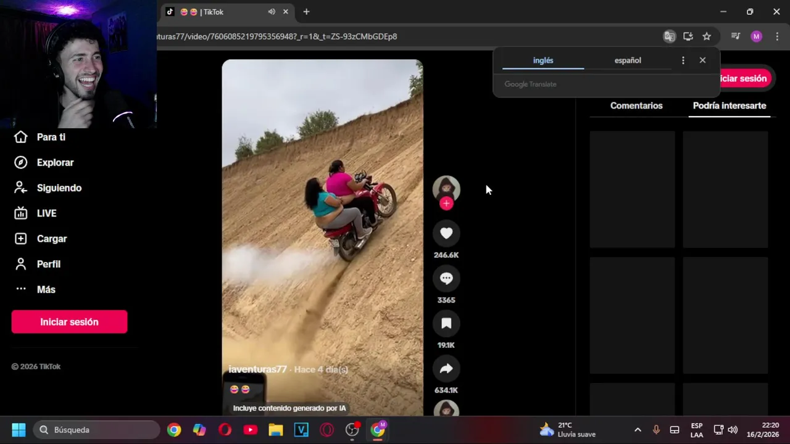Open a new browser tab

point(306,12)
